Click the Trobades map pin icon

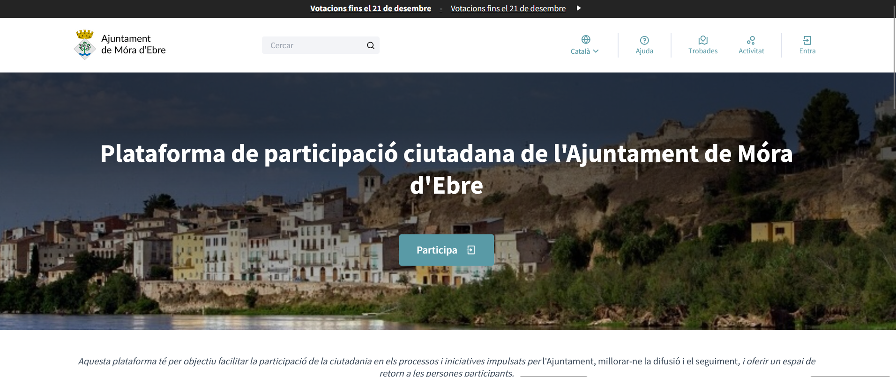click(702, 40)
